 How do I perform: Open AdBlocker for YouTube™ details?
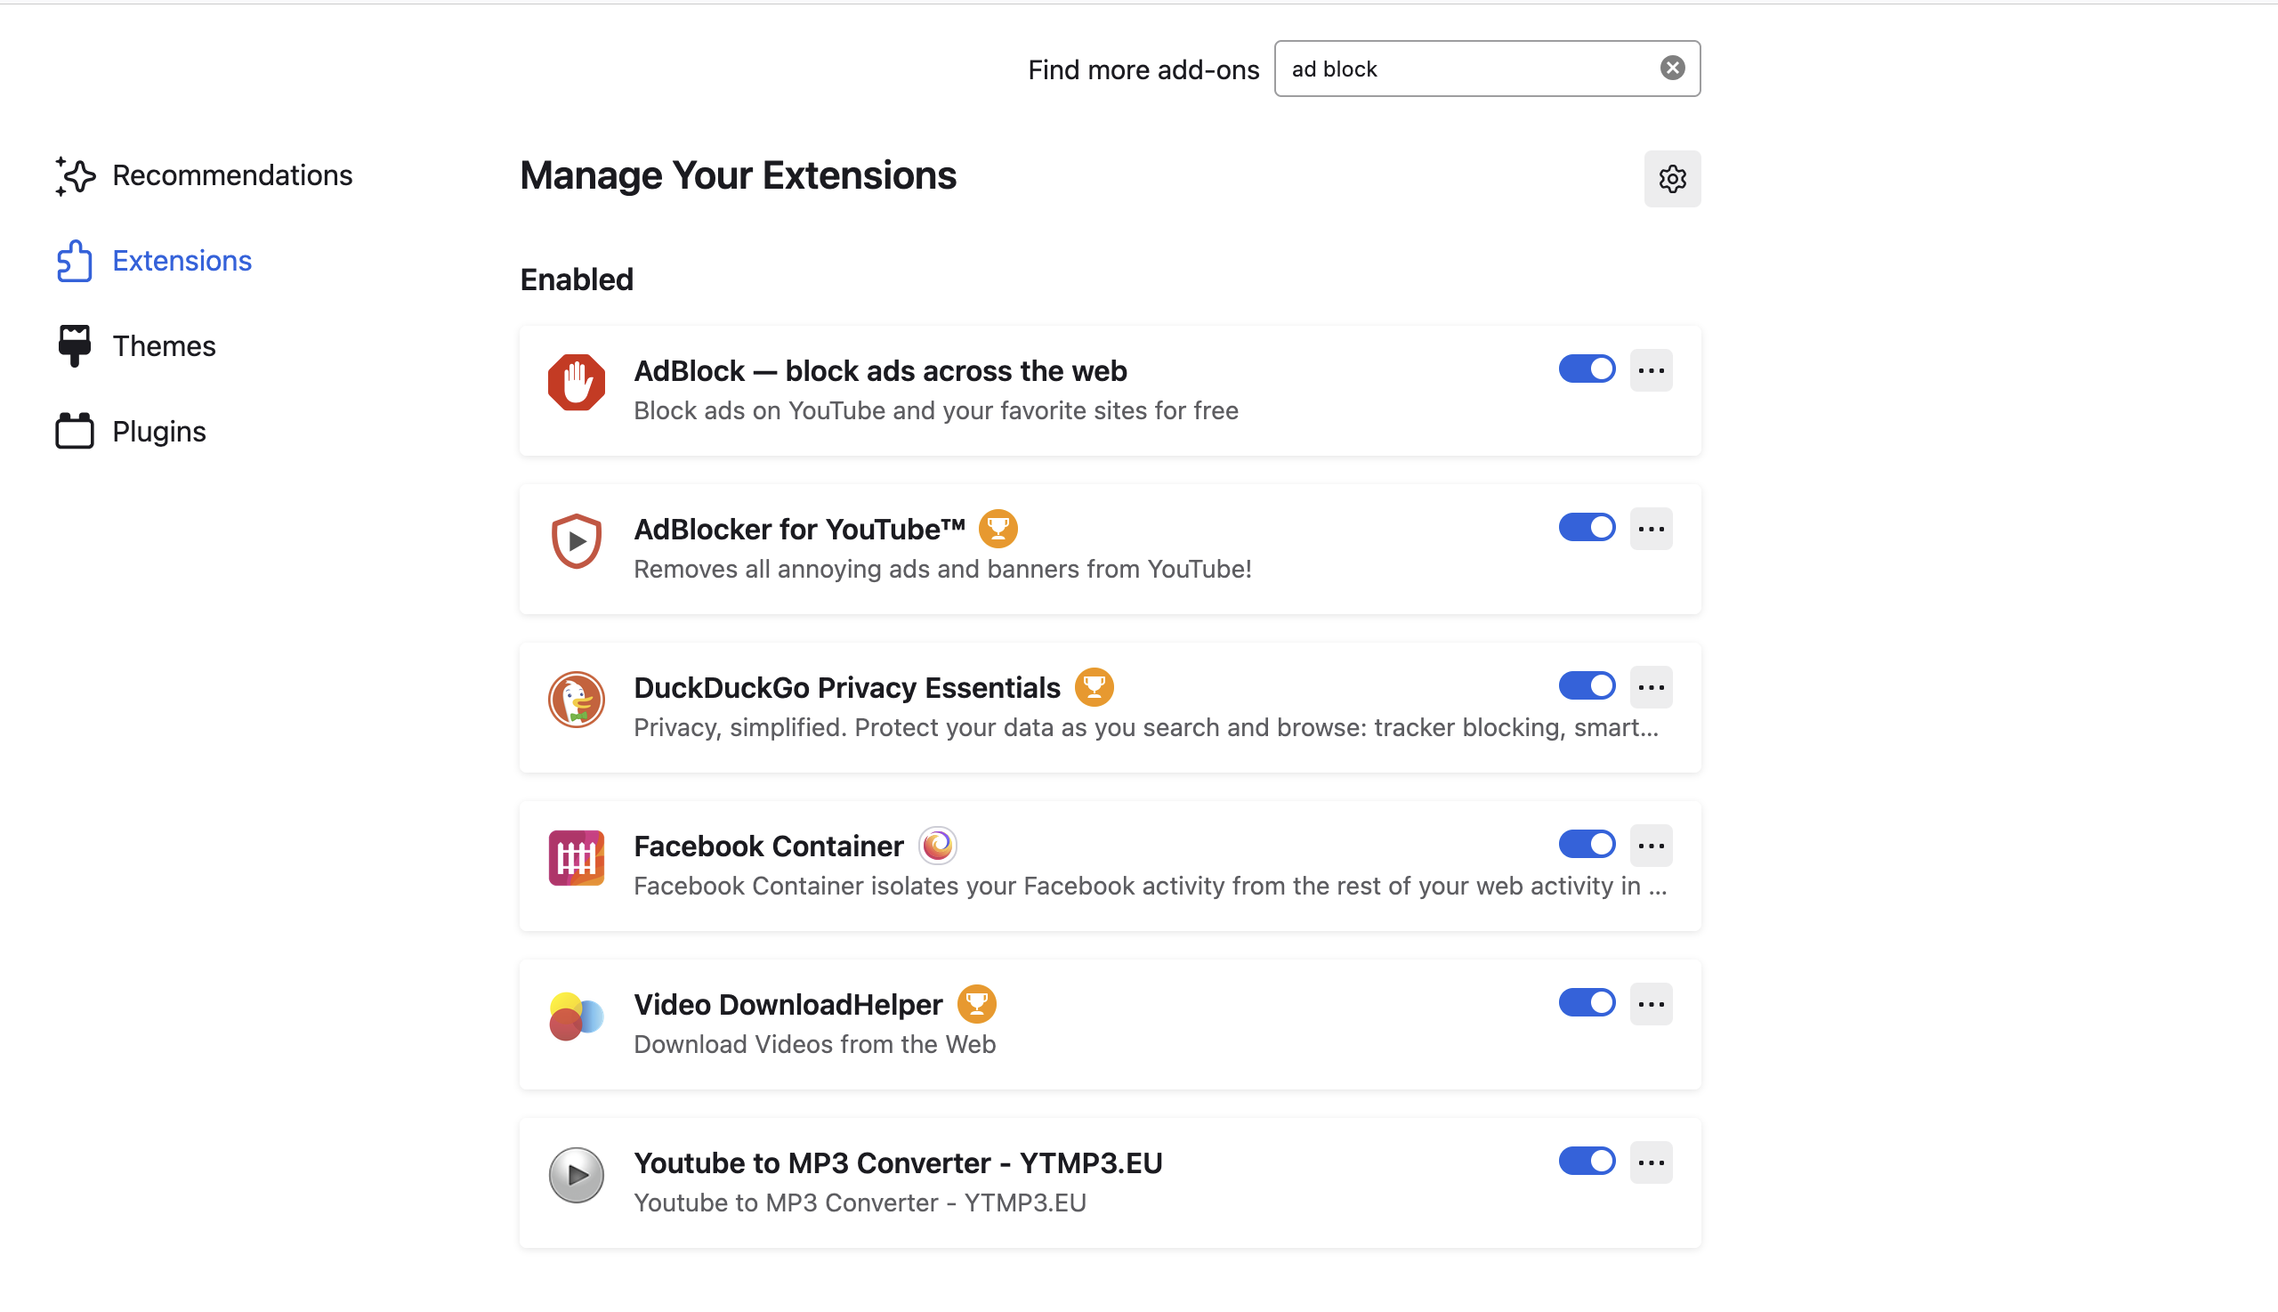coord(800,529)
